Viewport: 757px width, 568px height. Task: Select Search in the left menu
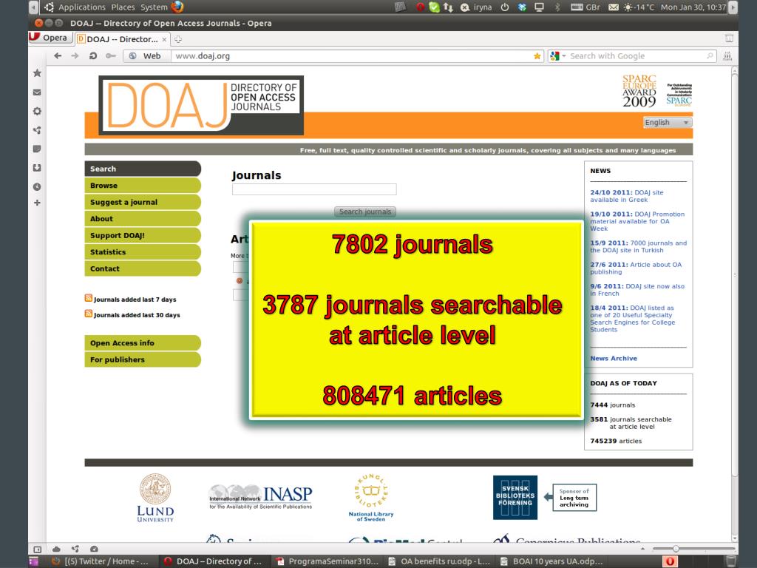[143, 169]
